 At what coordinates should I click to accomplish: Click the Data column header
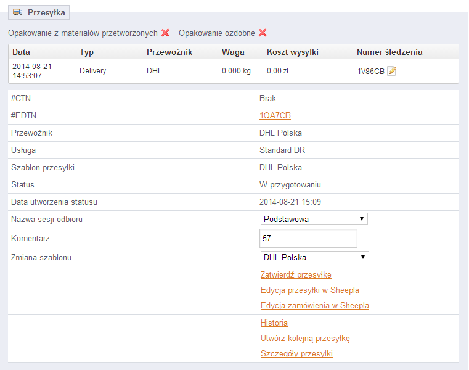coord(21,52)
